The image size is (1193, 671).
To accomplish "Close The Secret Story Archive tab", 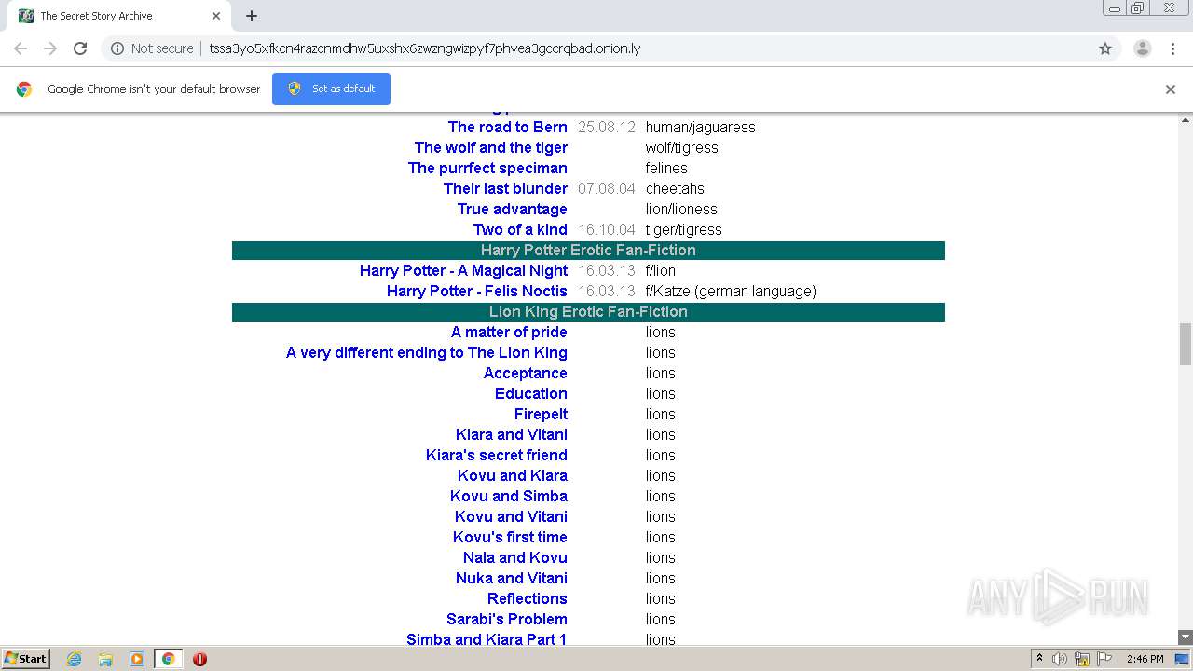I will pos(216,16).
